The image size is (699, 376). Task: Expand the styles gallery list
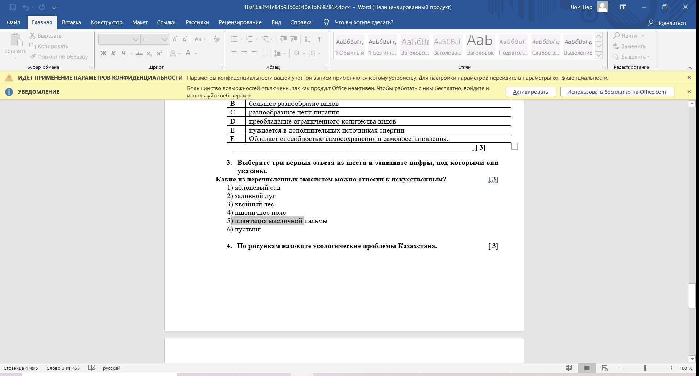(599, 55)
